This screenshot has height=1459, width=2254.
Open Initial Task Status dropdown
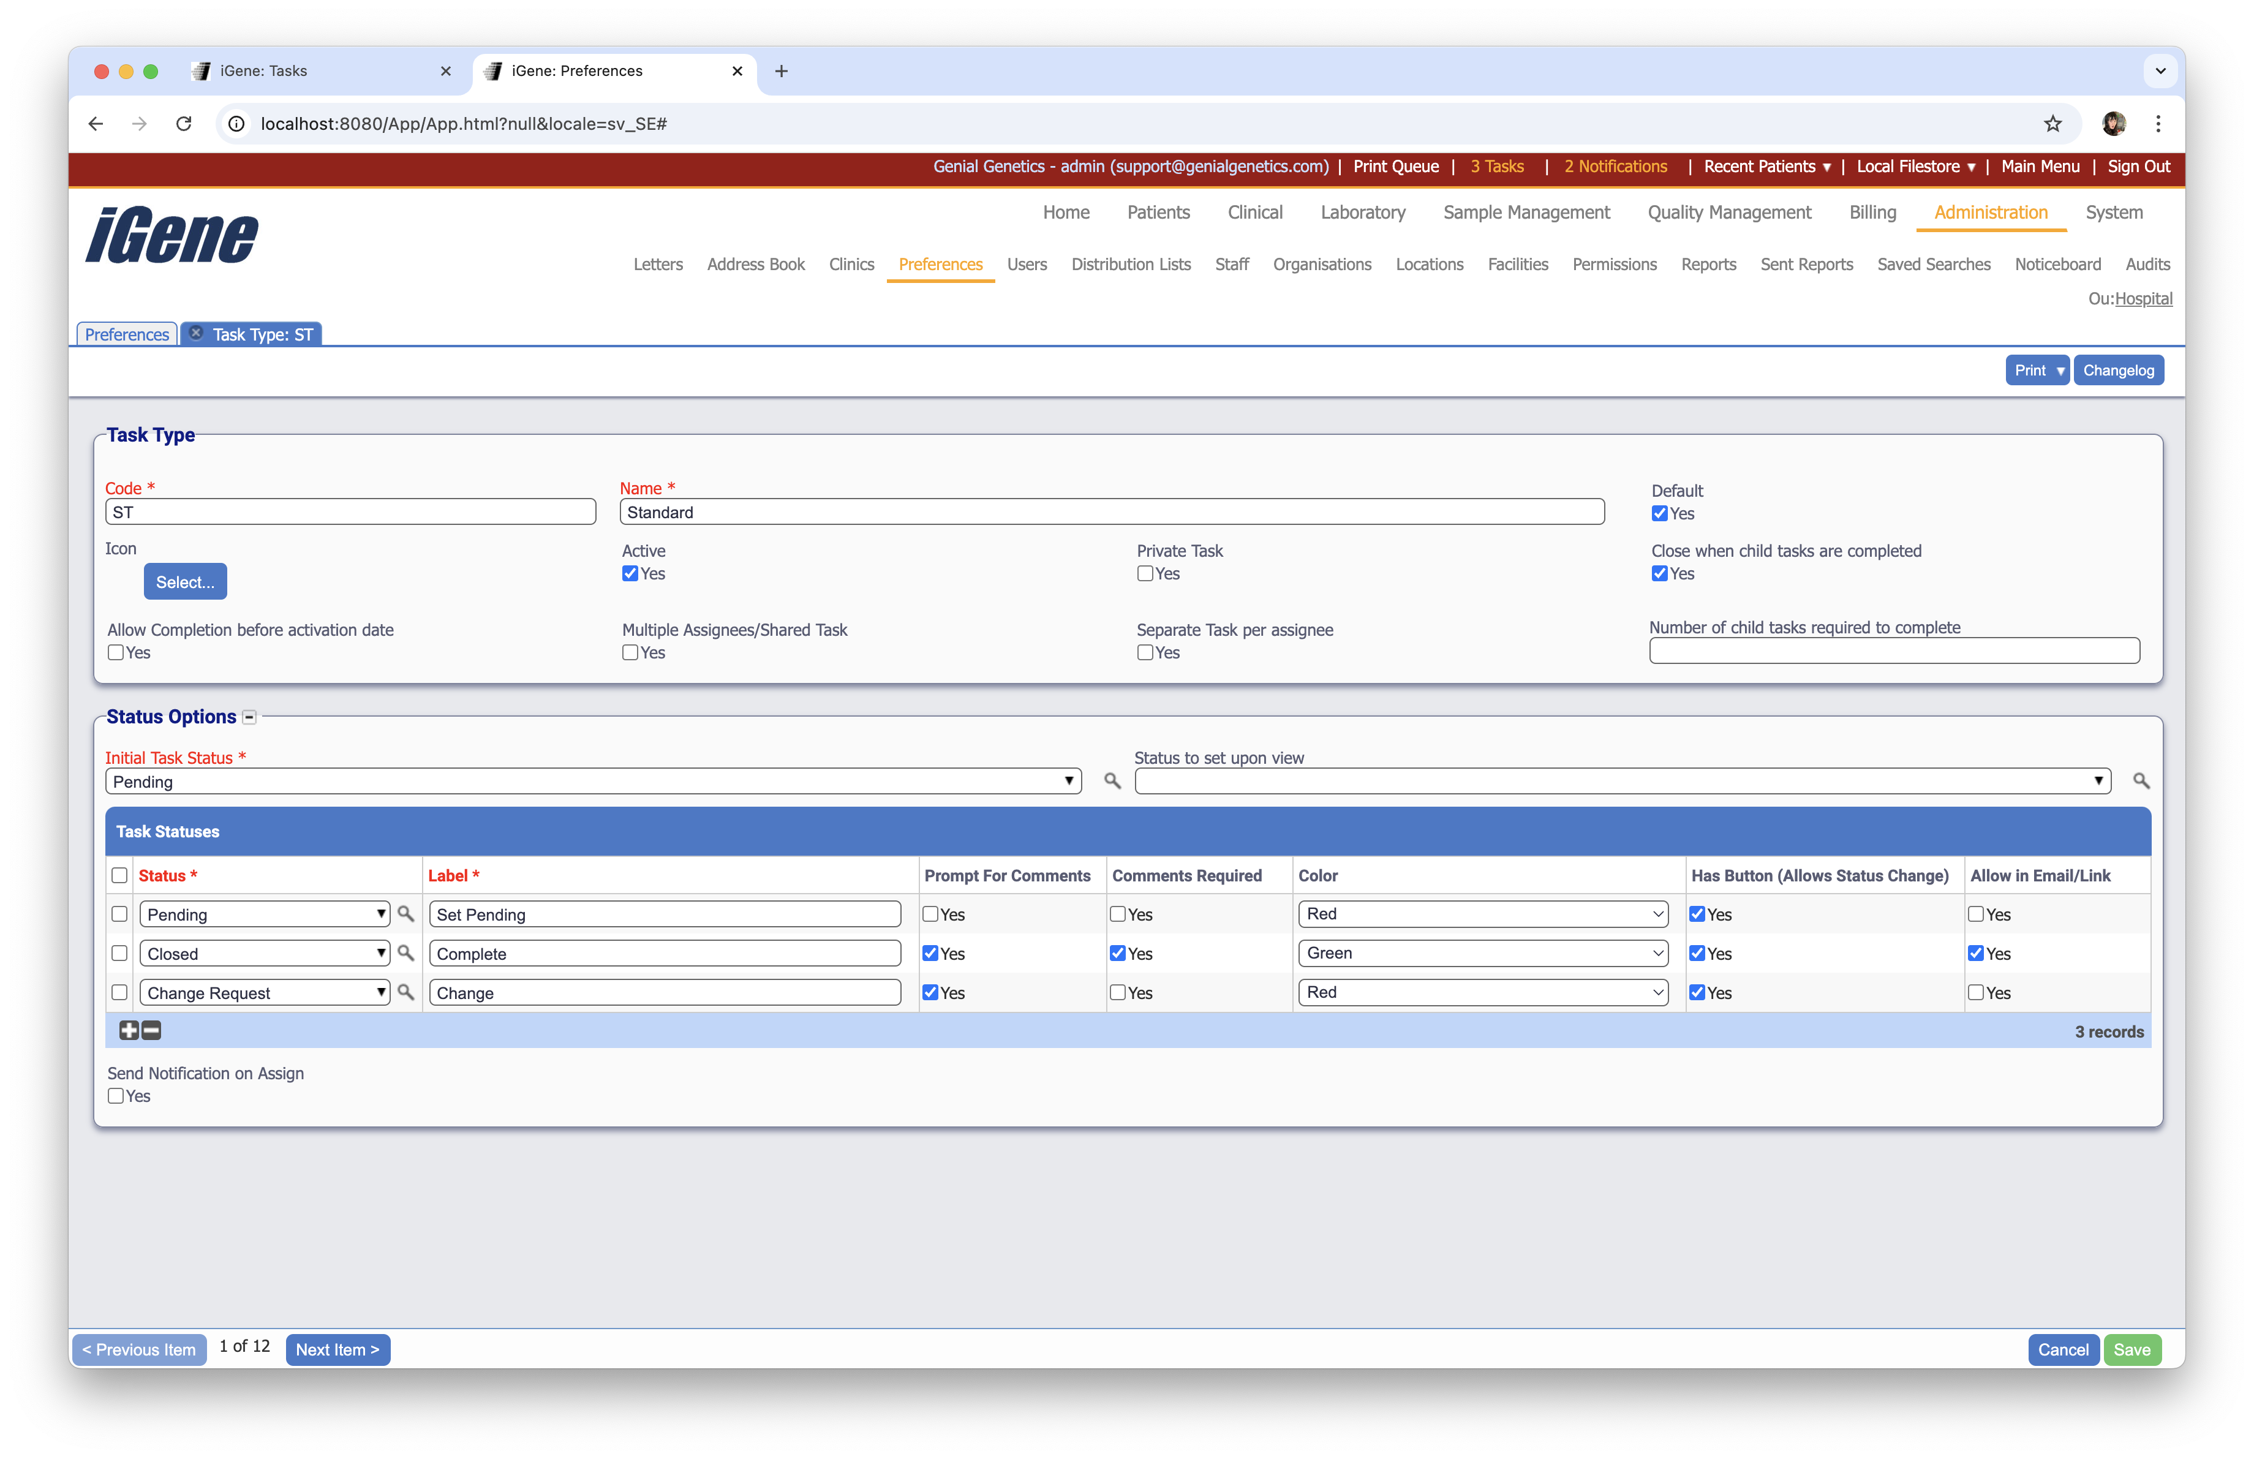[x=593, y=781]
